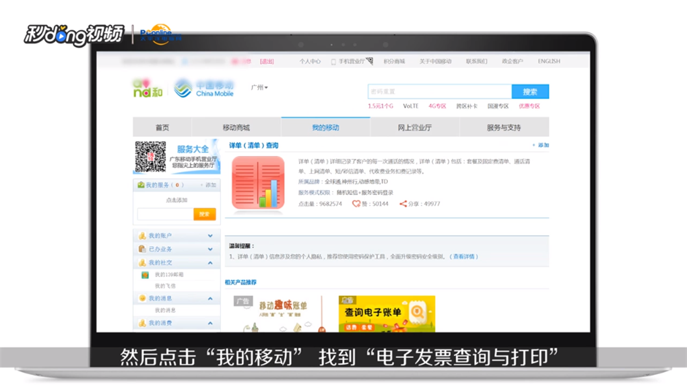687x385 pixels.
Task: Open 我的飞信 in sidebar
Action: tap(165, 286)
